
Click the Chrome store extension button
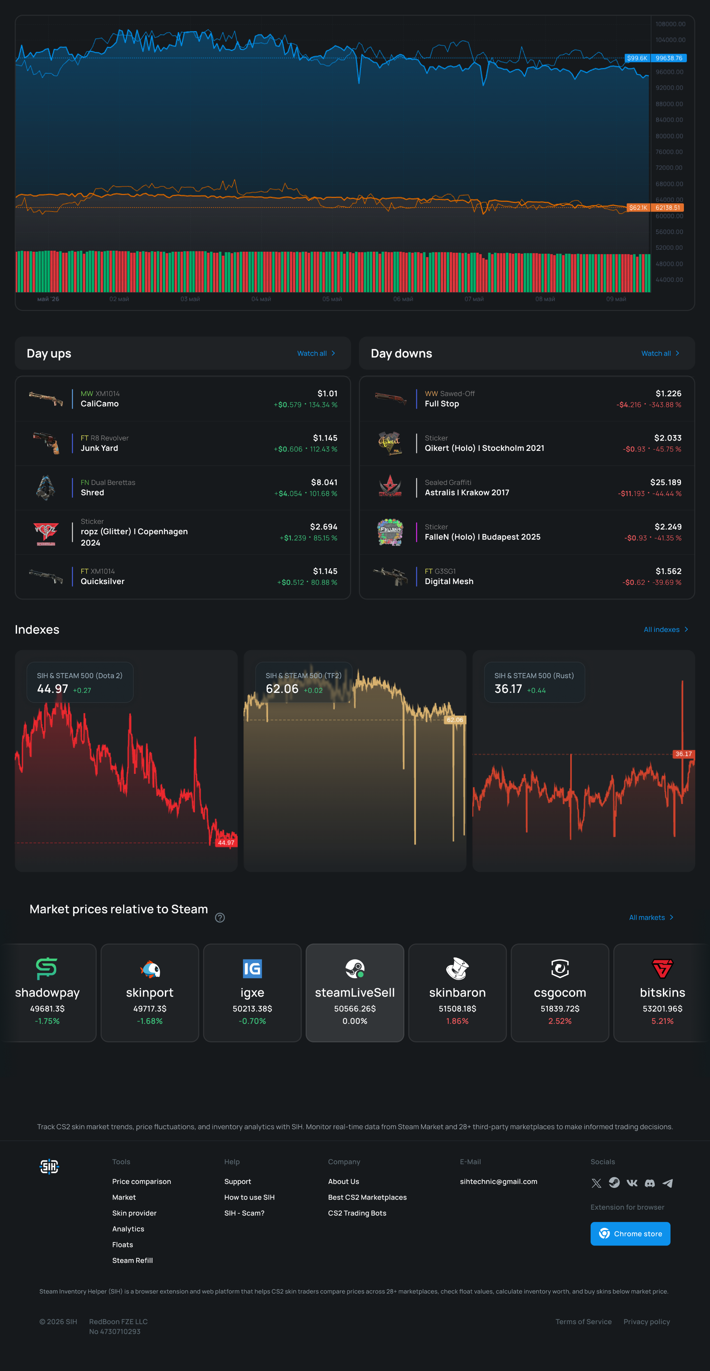pyautogui.click(x=630, y=1234)
